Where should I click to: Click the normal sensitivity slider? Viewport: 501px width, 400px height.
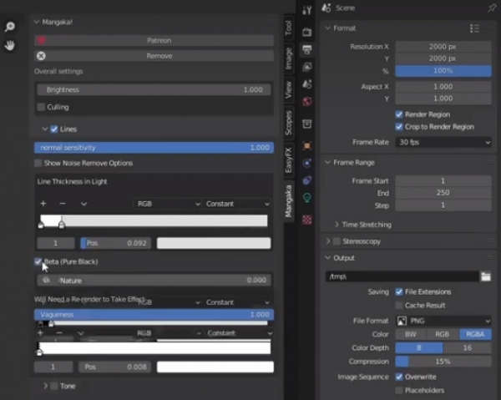tap(154, 147)
